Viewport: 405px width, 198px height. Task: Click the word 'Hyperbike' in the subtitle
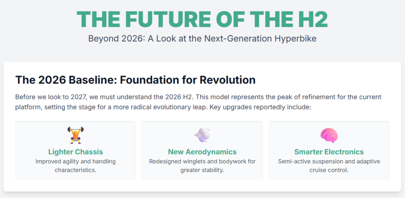tap(297, 39)
